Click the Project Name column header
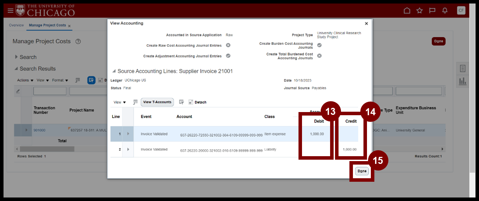This screenshot has width=479, height=201. [x=82, y=110]
